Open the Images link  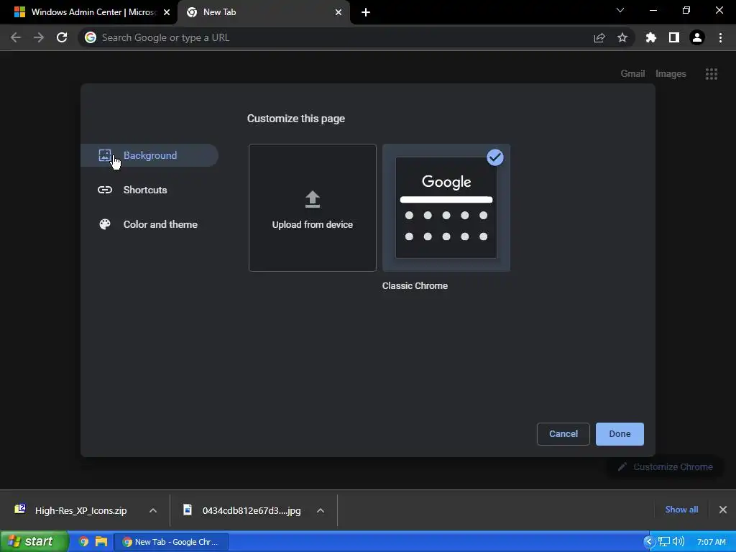[x=671, y=74]
